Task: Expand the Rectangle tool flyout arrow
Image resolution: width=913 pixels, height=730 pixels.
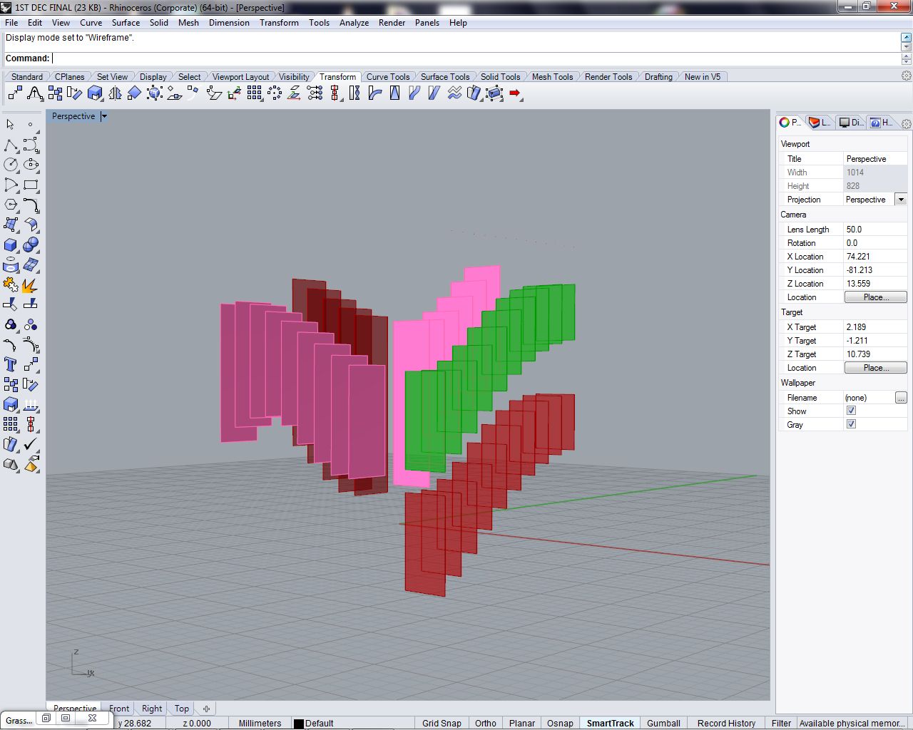Action: 39,191
